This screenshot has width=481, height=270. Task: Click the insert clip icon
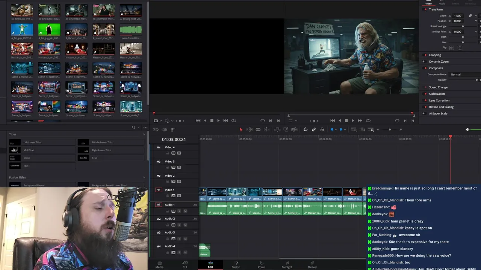click(277, 129)
